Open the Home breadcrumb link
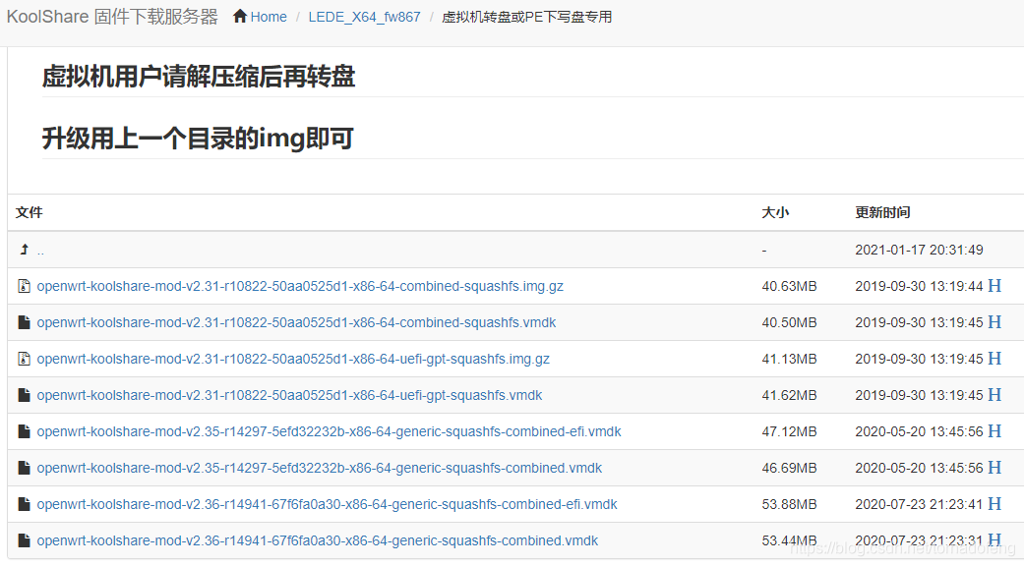Screen dimensions: 1024x566 pyautogui.click(x=269, y=17)
